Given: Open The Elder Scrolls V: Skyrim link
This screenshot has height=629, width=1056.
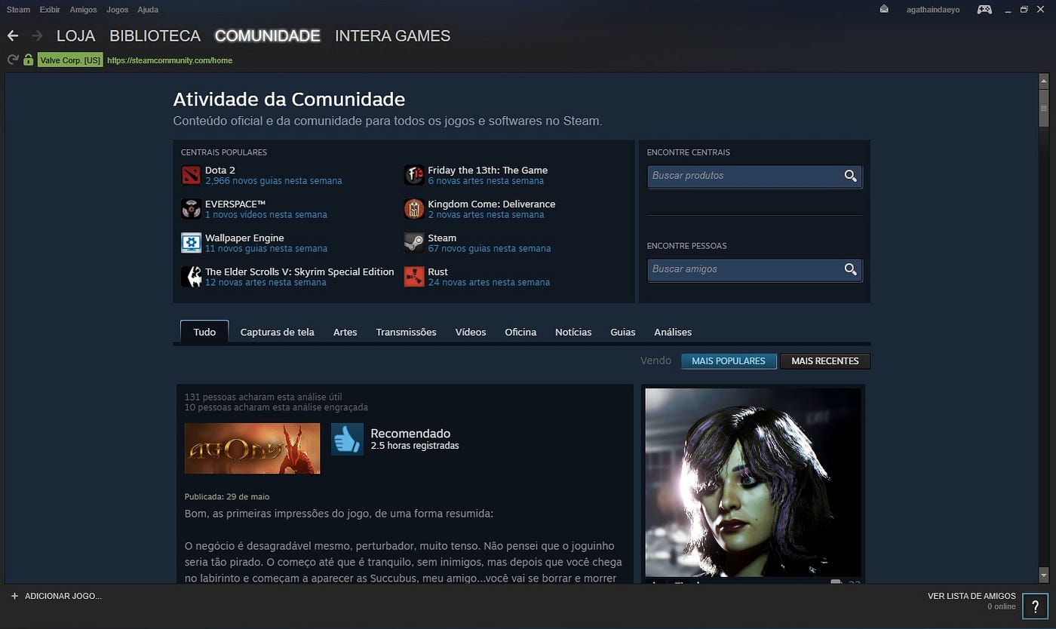Looking at the screenshot, I should [299, 272].
